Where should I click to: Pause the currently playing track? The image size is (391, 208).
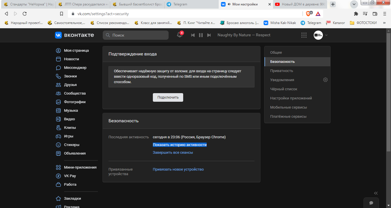point(201,35)
